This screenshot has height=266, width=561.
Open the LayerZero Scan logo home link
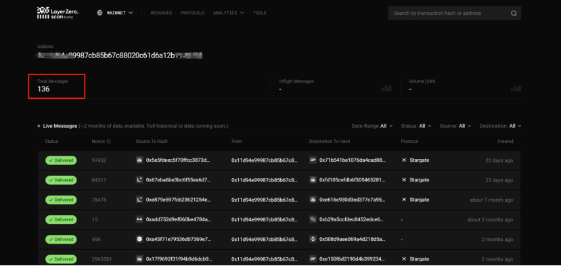pos(58,13)
